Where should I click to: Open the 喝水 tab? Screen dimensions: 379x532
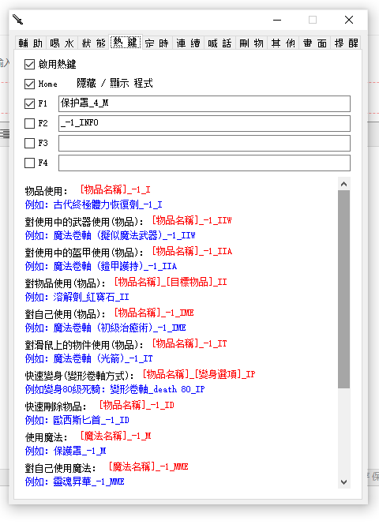point(62,43)
